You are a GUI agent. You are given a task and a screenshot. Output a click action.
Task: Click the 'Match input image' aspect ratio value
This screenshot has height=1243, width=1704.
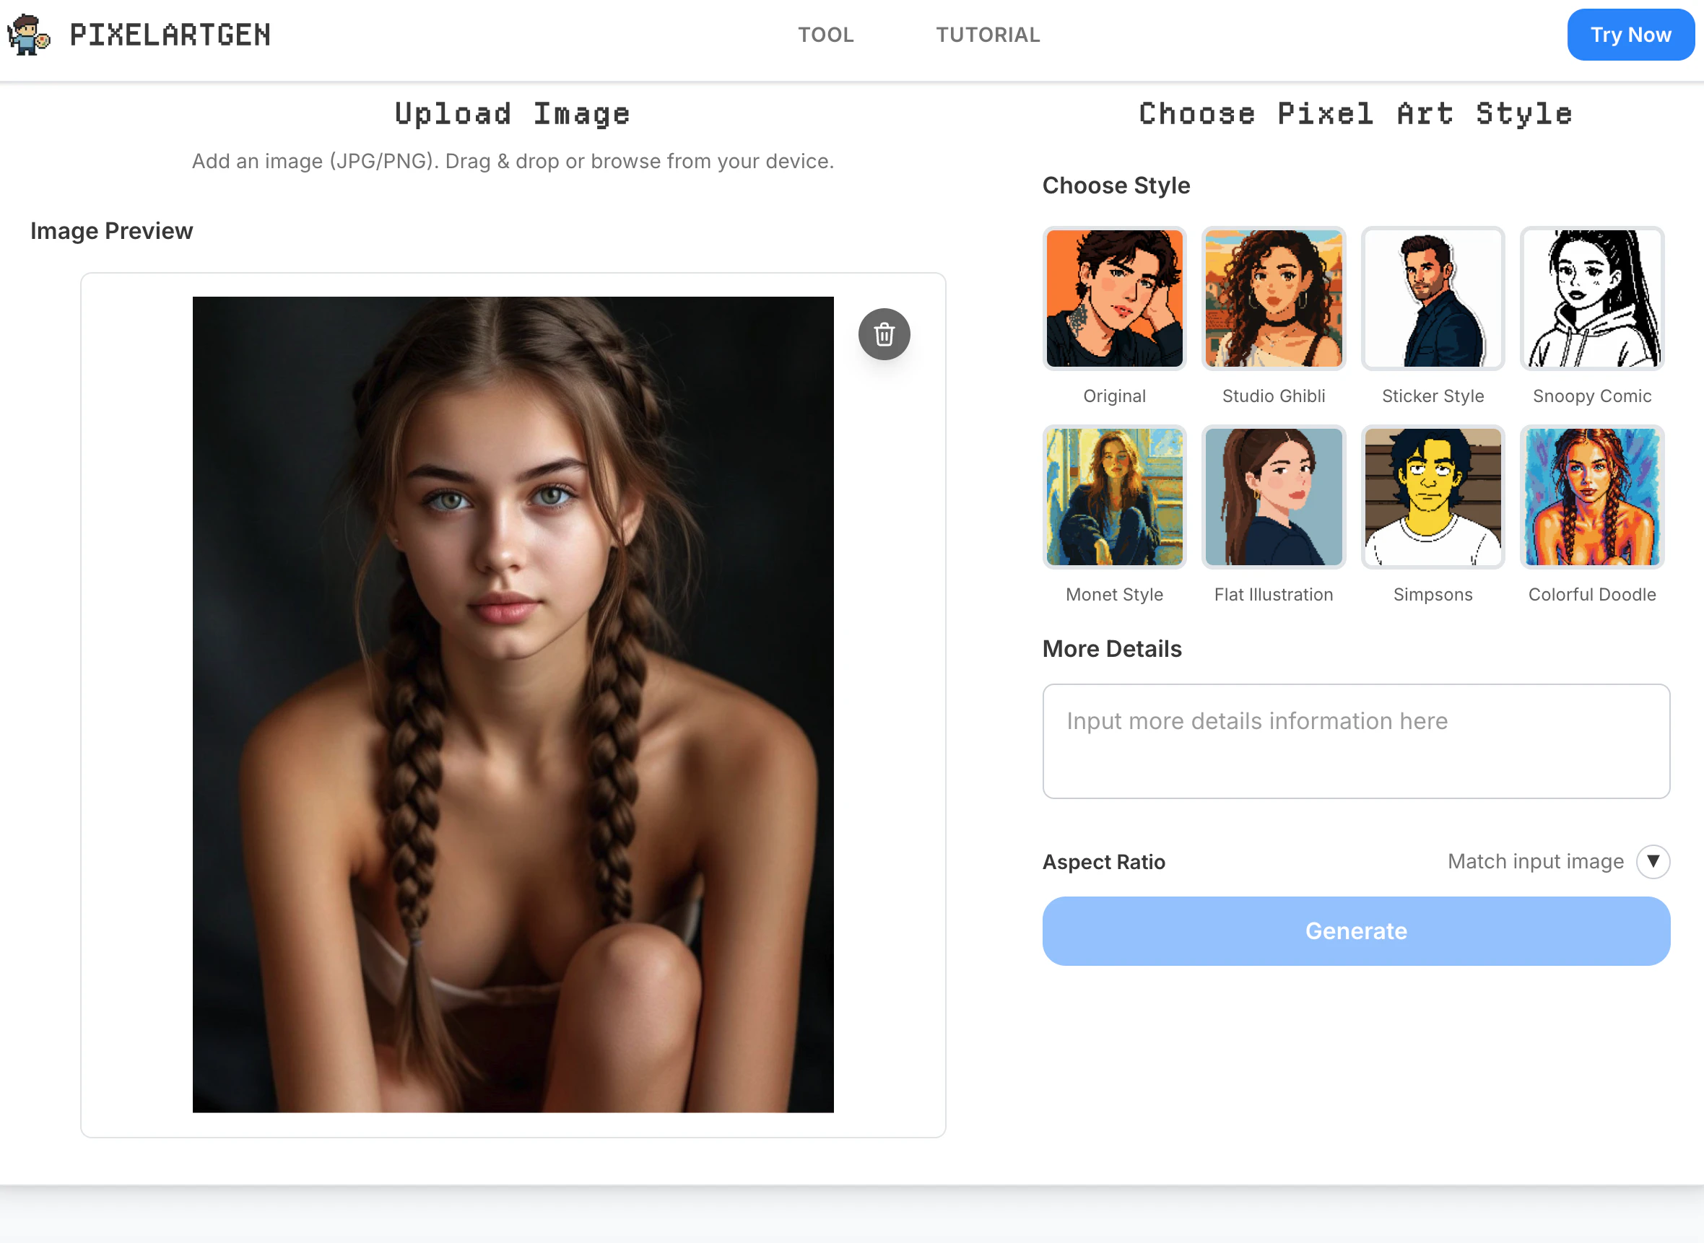1536,862
